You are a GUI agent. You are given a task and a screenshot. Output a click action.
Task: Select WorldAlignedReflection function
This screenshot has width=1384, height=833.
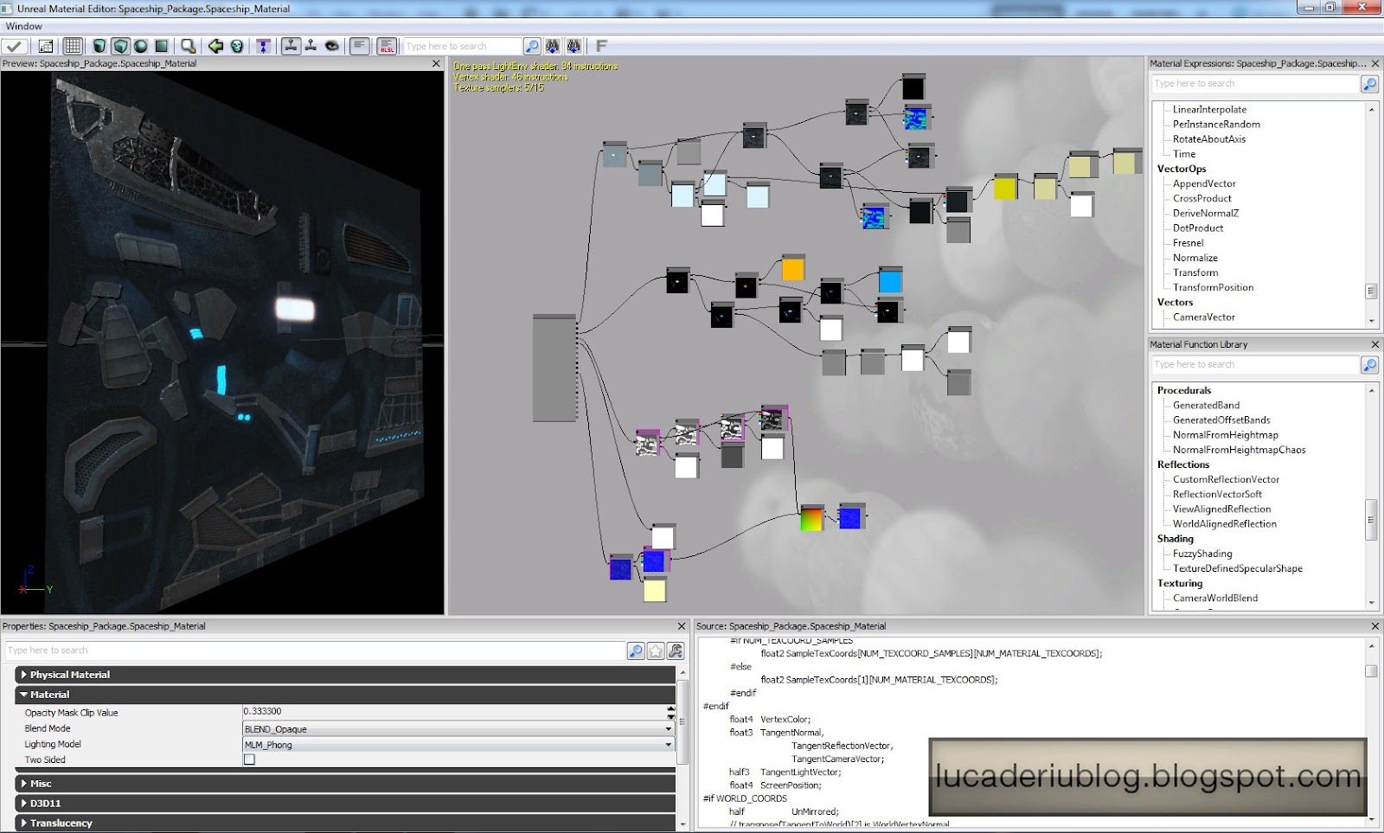coord(1224,524)
